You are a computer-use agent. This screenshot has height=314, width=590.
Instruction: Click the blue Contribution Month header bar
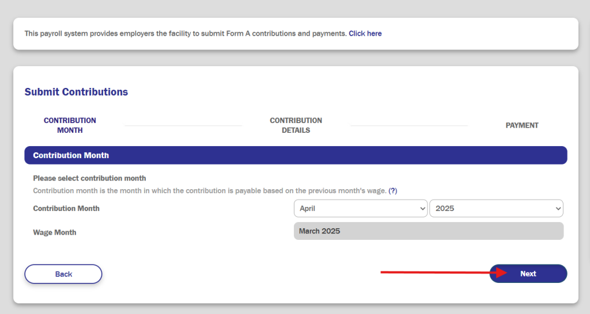coord(296,155)
